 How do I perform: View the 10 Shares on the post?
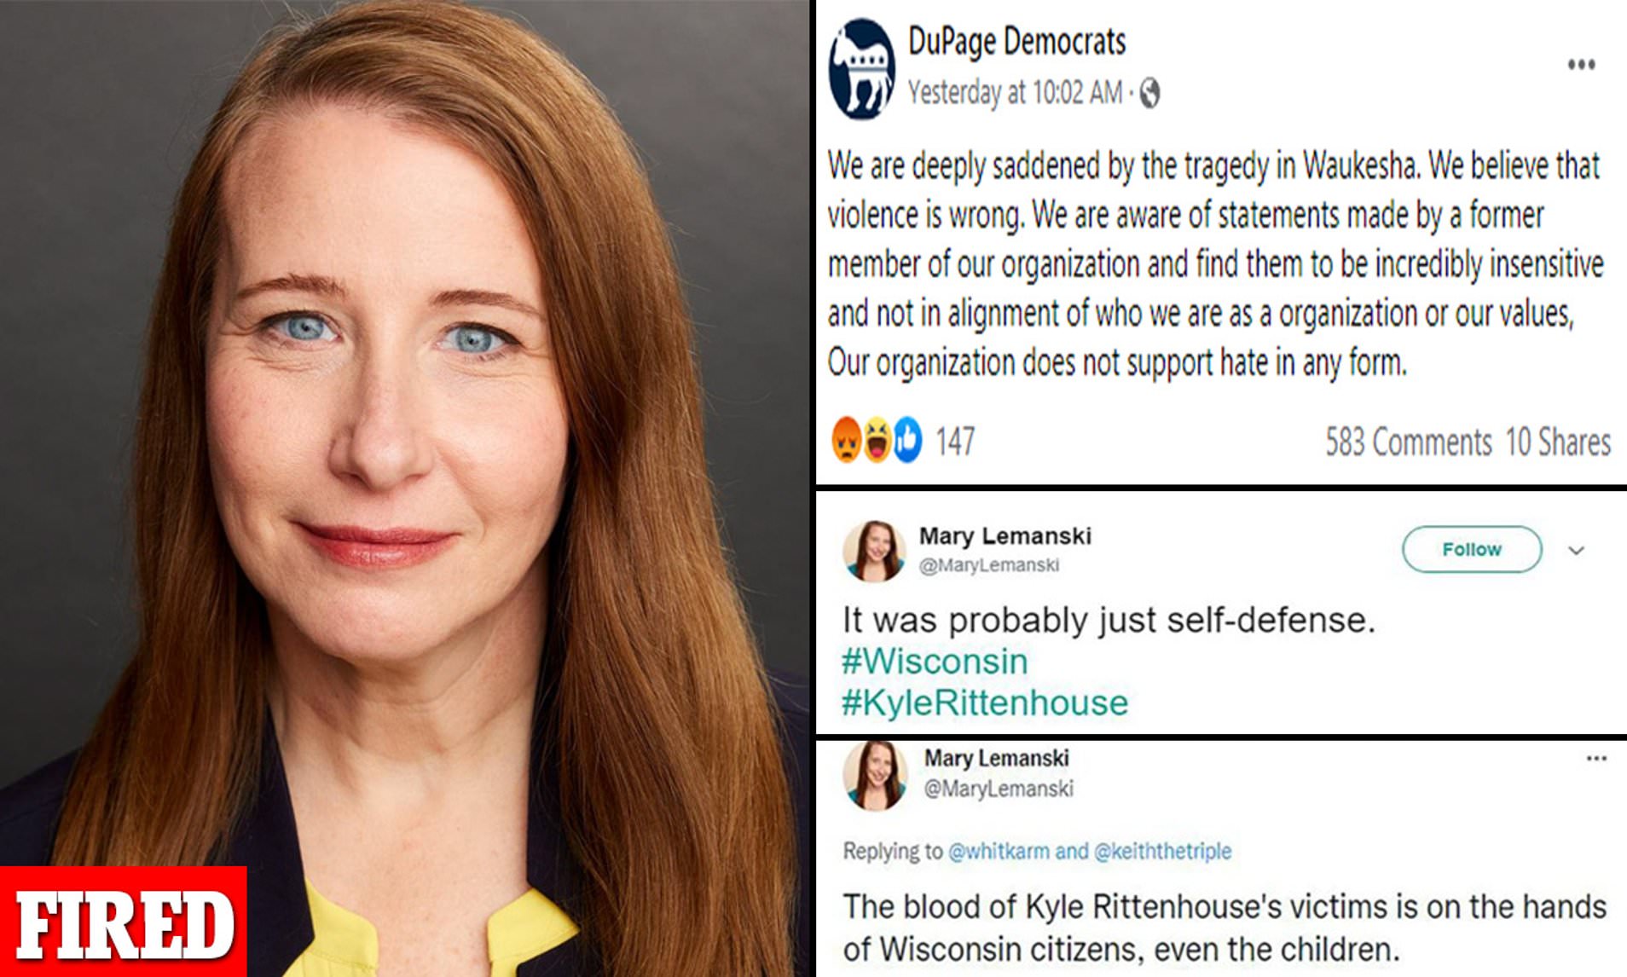point(1558,442)
